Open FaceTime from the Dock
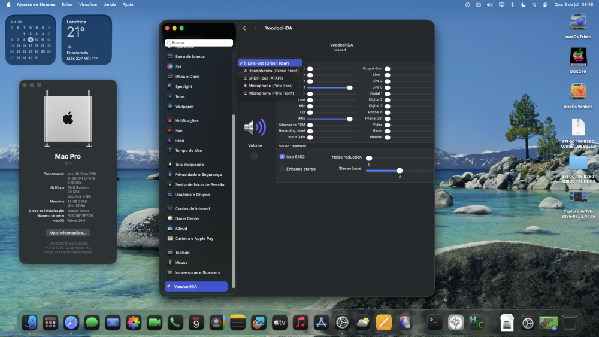 [155, 323]
